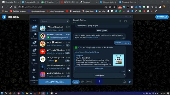This screenshot has height=95, width=170.
Task: Go back in browser history
Action: (x=3, y=7)
